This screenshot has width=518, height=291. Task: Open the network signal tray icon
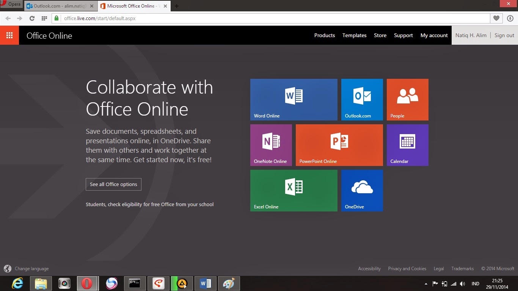[x=454, y=283]
